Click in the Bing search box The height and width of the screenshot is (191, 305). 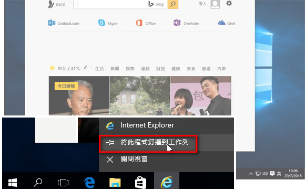click(x=120, y=4)
